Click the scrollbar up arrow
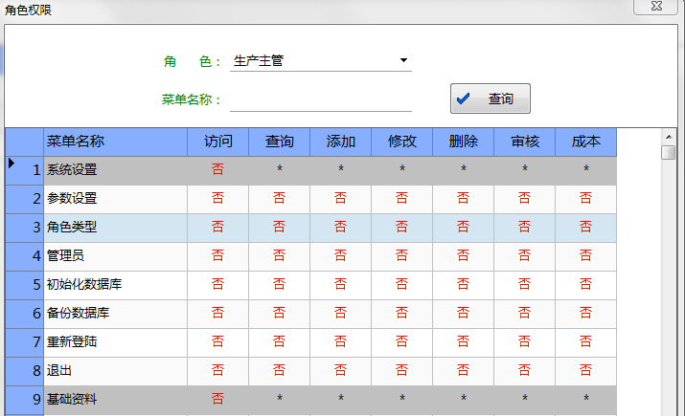This screenshot has height=416, width=685. 669,137
